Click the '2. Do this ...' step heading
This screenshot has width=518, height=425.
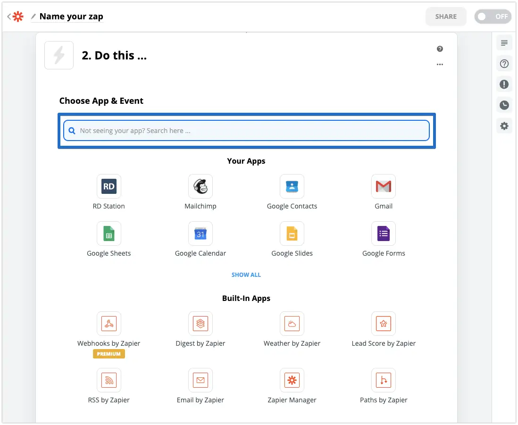(114, 56)
